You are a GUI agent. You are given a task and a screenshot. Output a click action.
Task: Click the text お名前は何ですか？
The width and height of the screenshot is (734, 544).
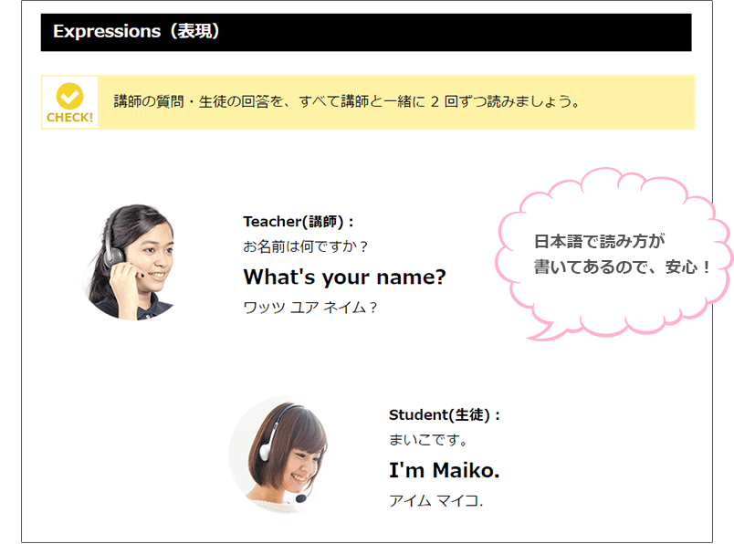coord(306,246)
